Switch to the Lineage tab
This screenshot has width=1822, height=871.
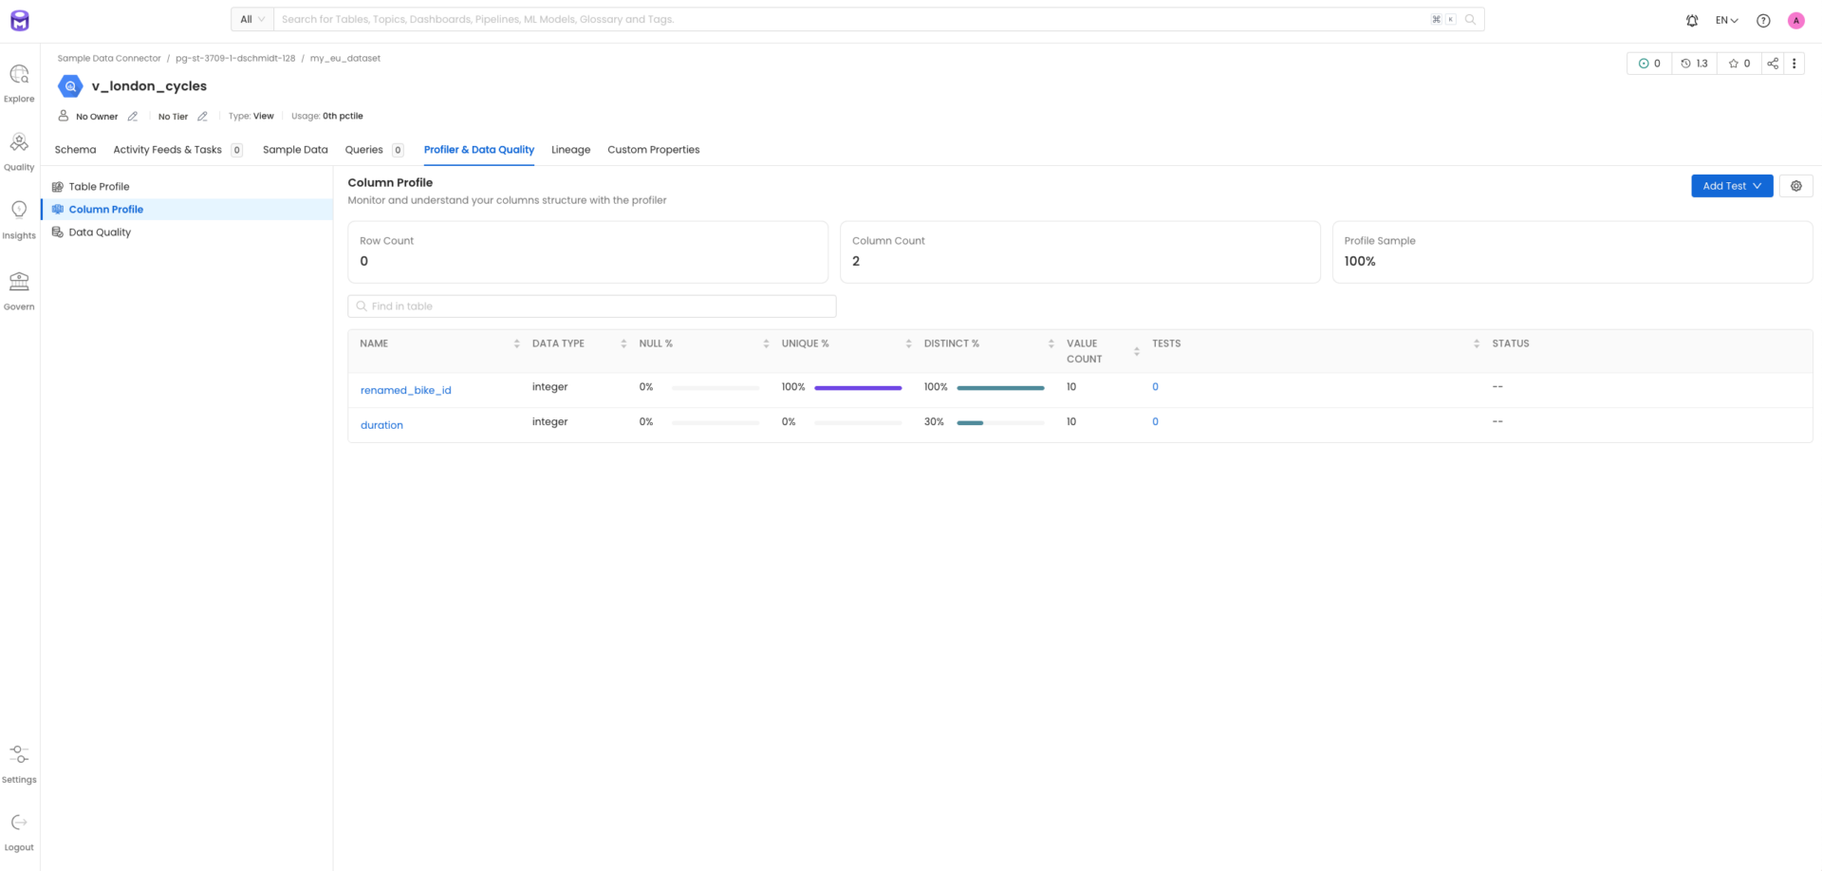tap(570, 150)
